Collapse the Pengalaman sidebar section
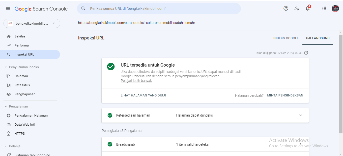The width and height of the screenshot is (343, 156). click(x=6, y=107)
